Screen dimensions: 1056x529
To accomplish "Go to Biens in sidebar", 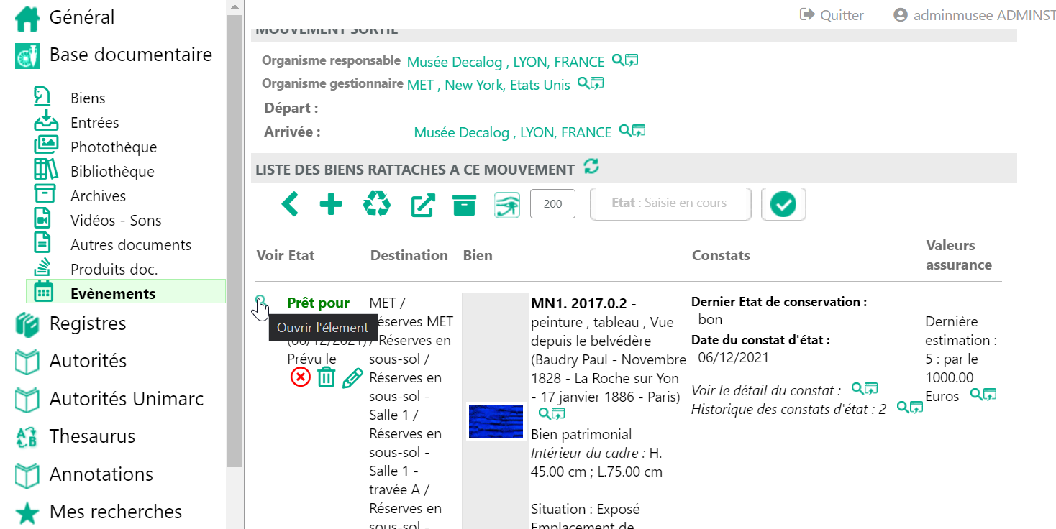I will 88,98.
